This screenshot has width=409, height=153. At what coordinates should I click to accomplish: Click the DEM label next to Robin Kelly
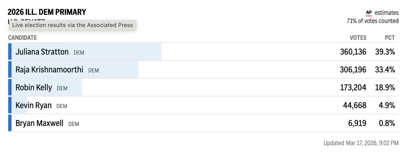click(x=62, y=88)
